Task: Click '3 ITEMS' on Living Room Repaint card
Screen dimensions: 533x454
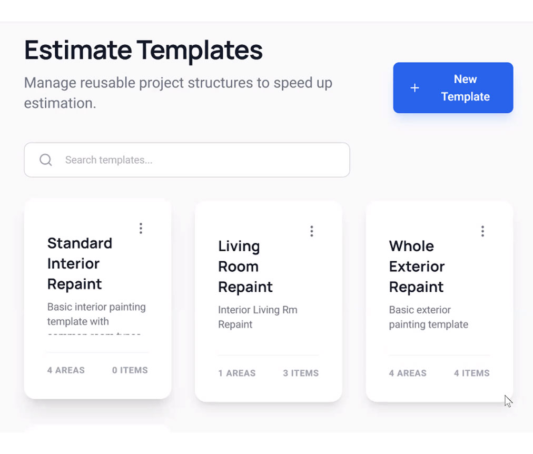Action: click(301, 373)
